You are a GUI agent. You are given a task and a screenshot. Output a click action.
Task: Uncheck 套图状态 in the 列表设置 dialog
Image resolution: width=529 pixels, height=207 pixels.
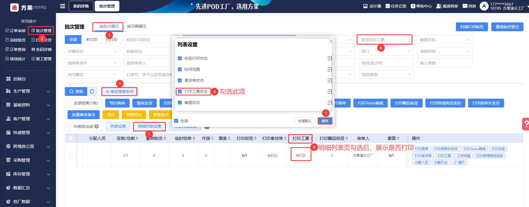[180, 103]
